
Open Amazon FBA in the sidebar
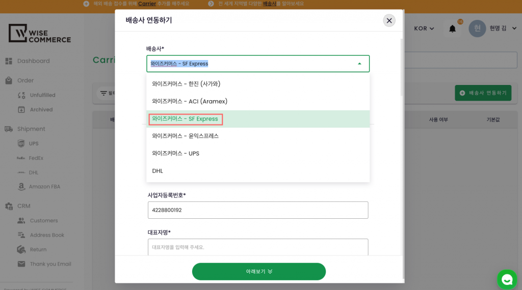pos(44,187)
